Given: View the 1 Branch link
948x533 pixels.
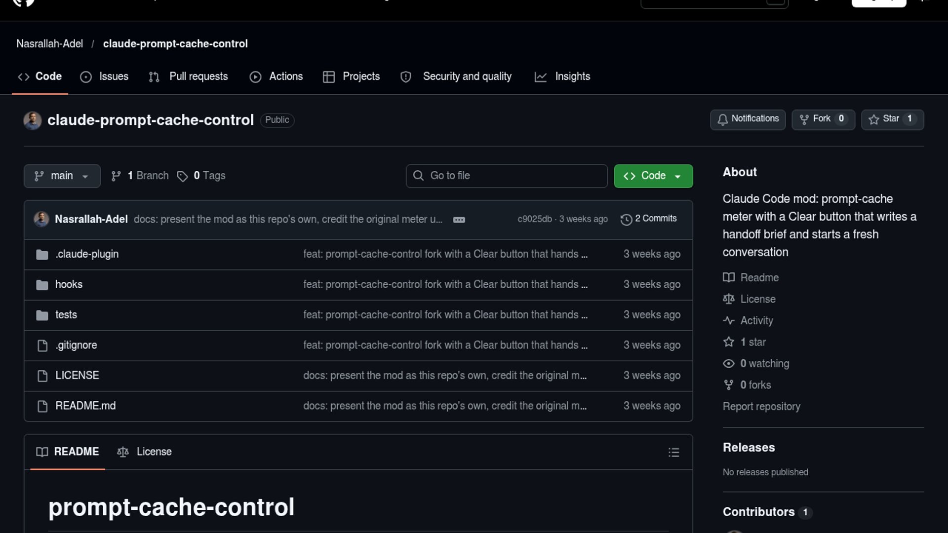Looking at the screenshot, I should coord(140,176).
